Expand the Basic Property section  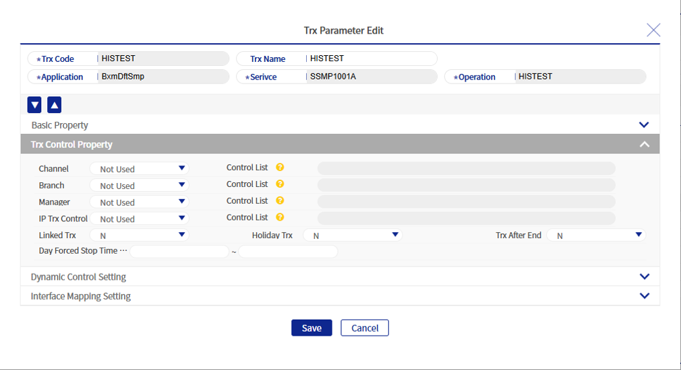pos(643,125)
